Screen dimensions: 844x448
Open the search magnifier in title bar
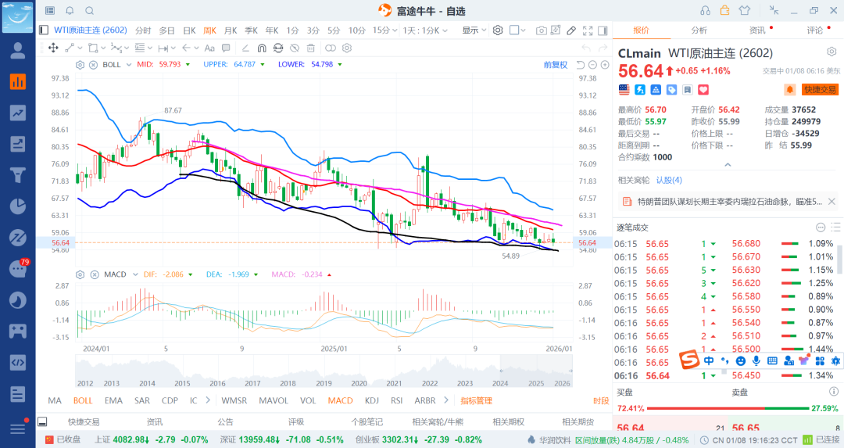click(x=89, y=10)
